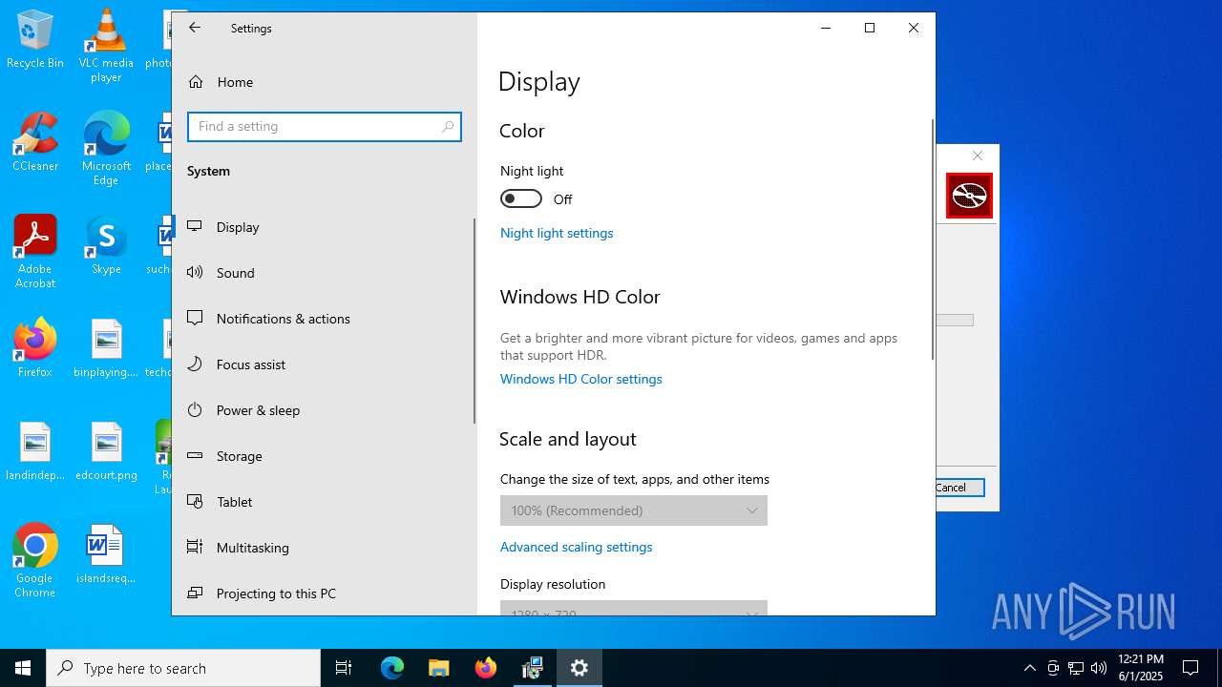
Task: Minimize the Settings window
Action: tap(826, 28)
